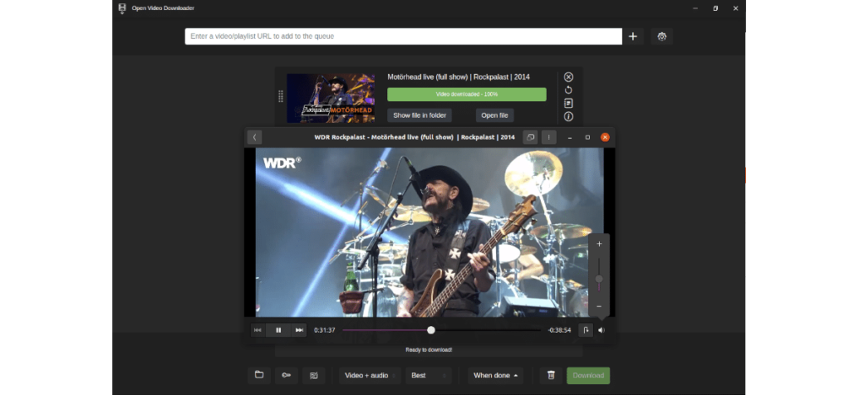Retry the Motörhead download with reload icon
Image resolution: width=864 pixels, height=395 pixels.
(569, 90)
